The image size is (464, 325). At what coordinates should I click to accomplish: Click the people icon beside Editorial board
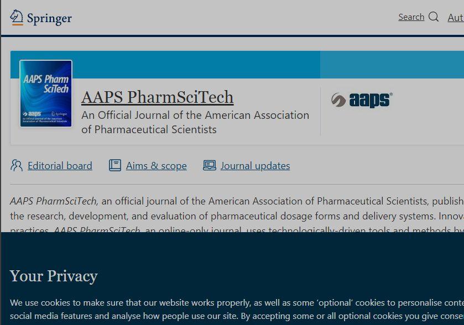pos(16,165)
